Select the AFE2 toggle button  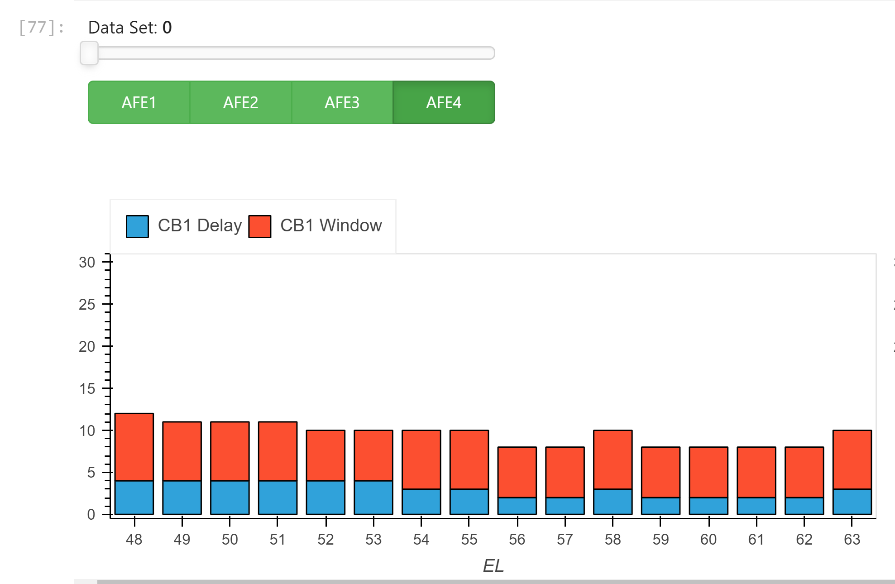pyautogui.click(x=240, y=102)
